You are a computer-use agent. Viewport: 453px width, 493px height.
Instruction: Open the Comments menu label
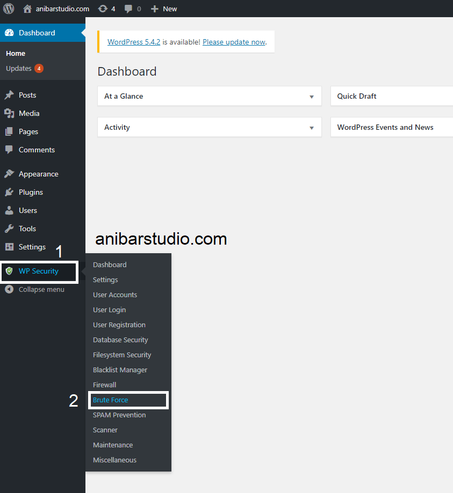click(37, 150)
